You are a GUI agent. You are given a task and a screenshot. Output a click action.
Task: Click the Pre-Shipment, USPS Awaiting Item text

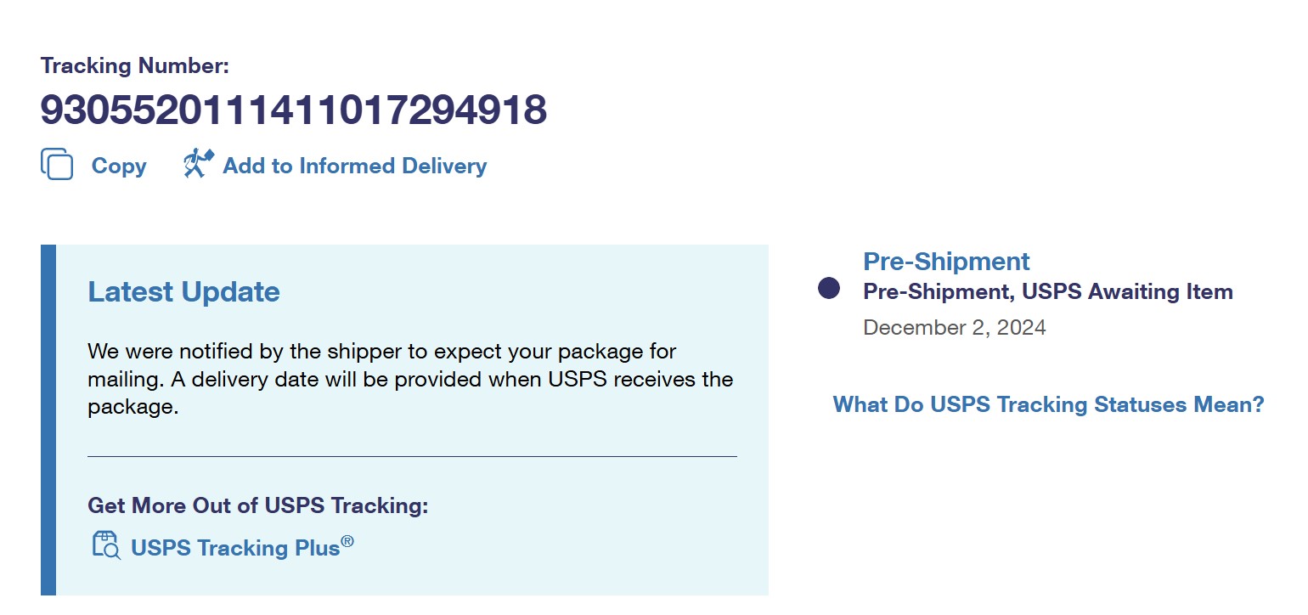click(x=1048, y=292)
